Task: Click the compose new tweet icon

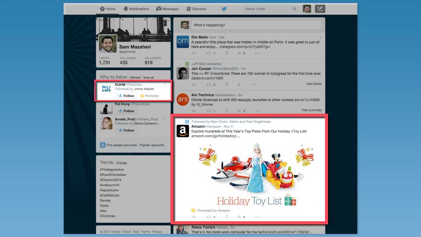Action: click(x=320, y=9)
